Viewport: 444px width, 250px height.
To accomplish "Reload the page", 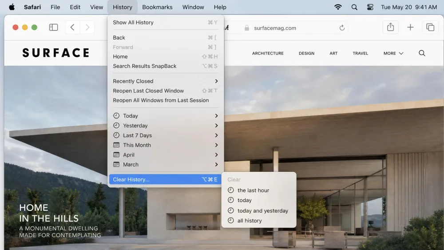I will (x=342, y=28).
